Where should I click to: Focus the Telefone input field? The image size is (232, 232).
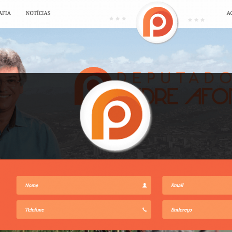(84, 210)
